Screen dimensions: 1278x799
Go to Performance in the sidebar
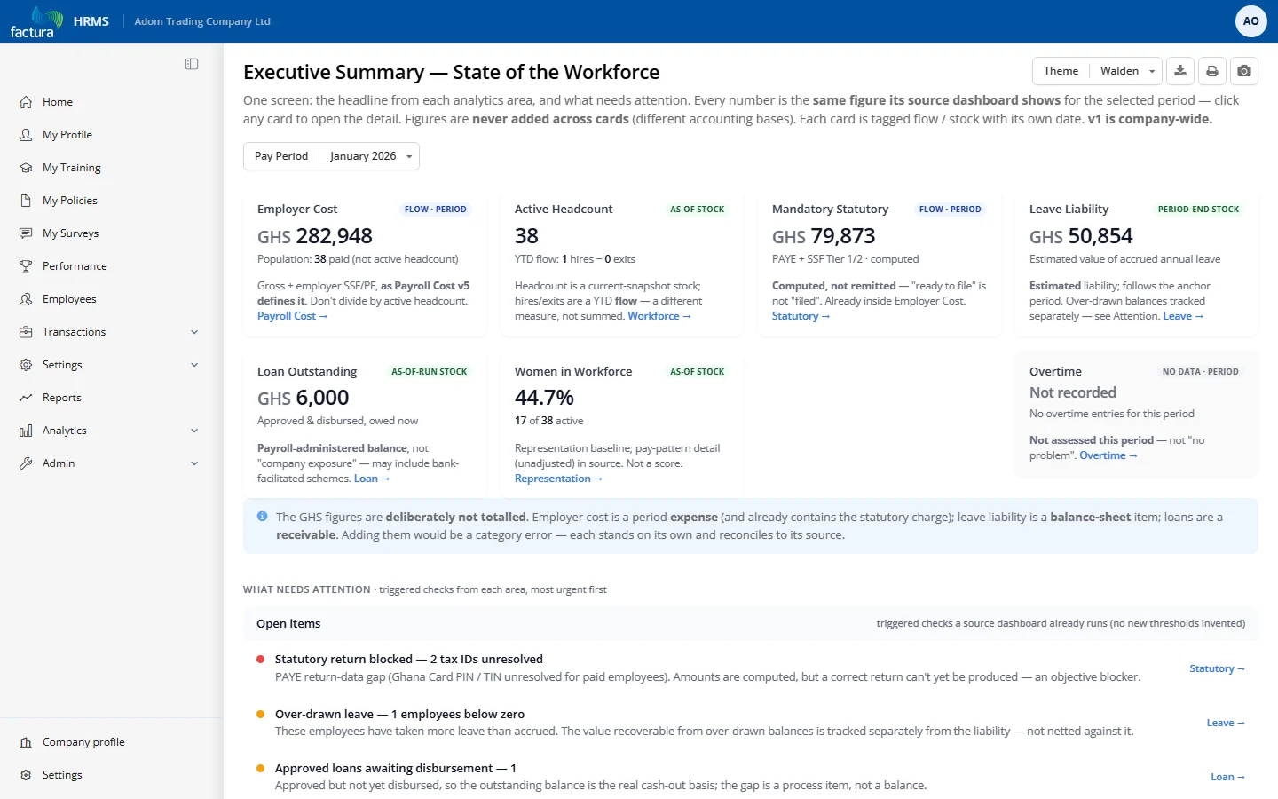[x=75, y=266]
